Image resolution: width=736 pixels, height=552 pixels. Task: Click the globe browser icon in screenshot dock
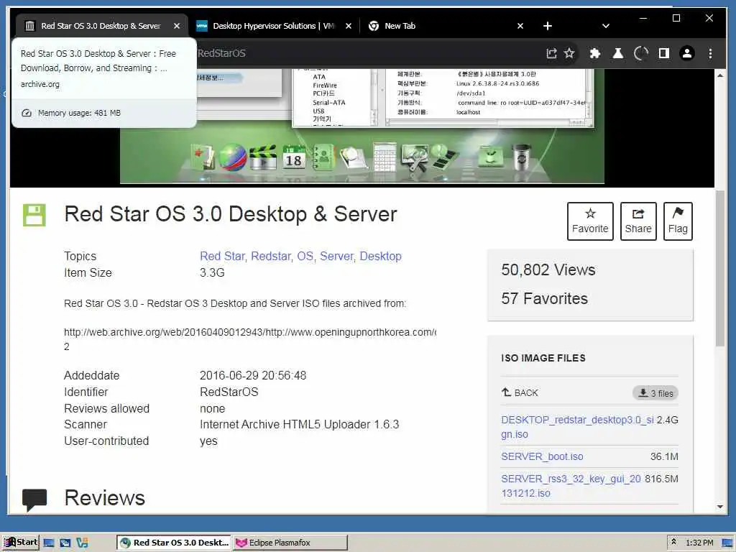[233, 157]
